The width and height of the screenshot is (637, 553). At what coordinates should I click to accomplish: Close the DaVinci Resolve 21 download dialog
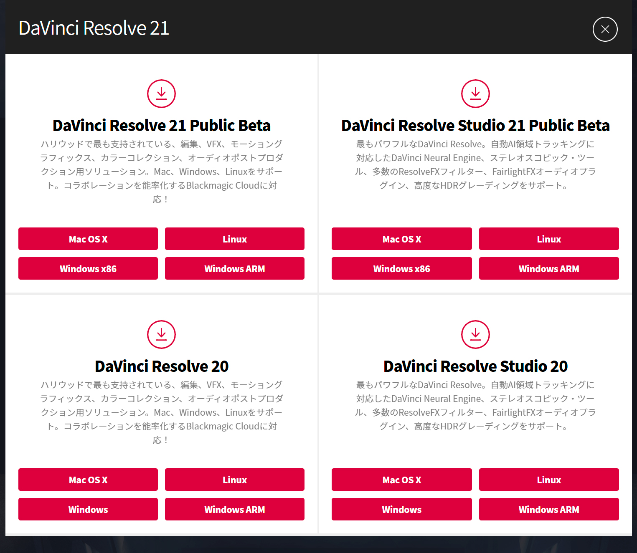[605, 29]
